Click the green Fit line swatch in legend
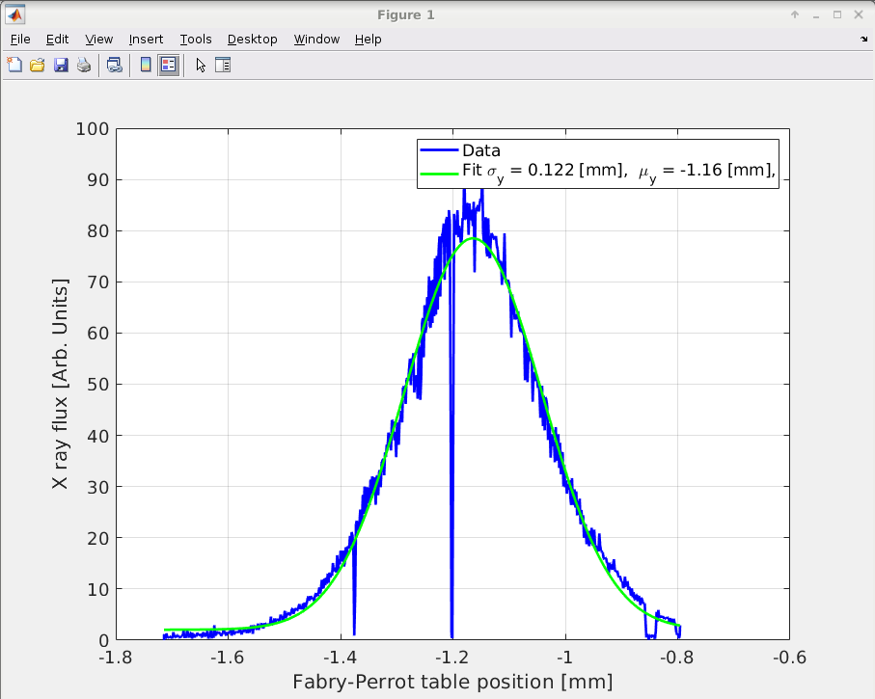Viewport: 875px width, 699px height. pos(439,172)
